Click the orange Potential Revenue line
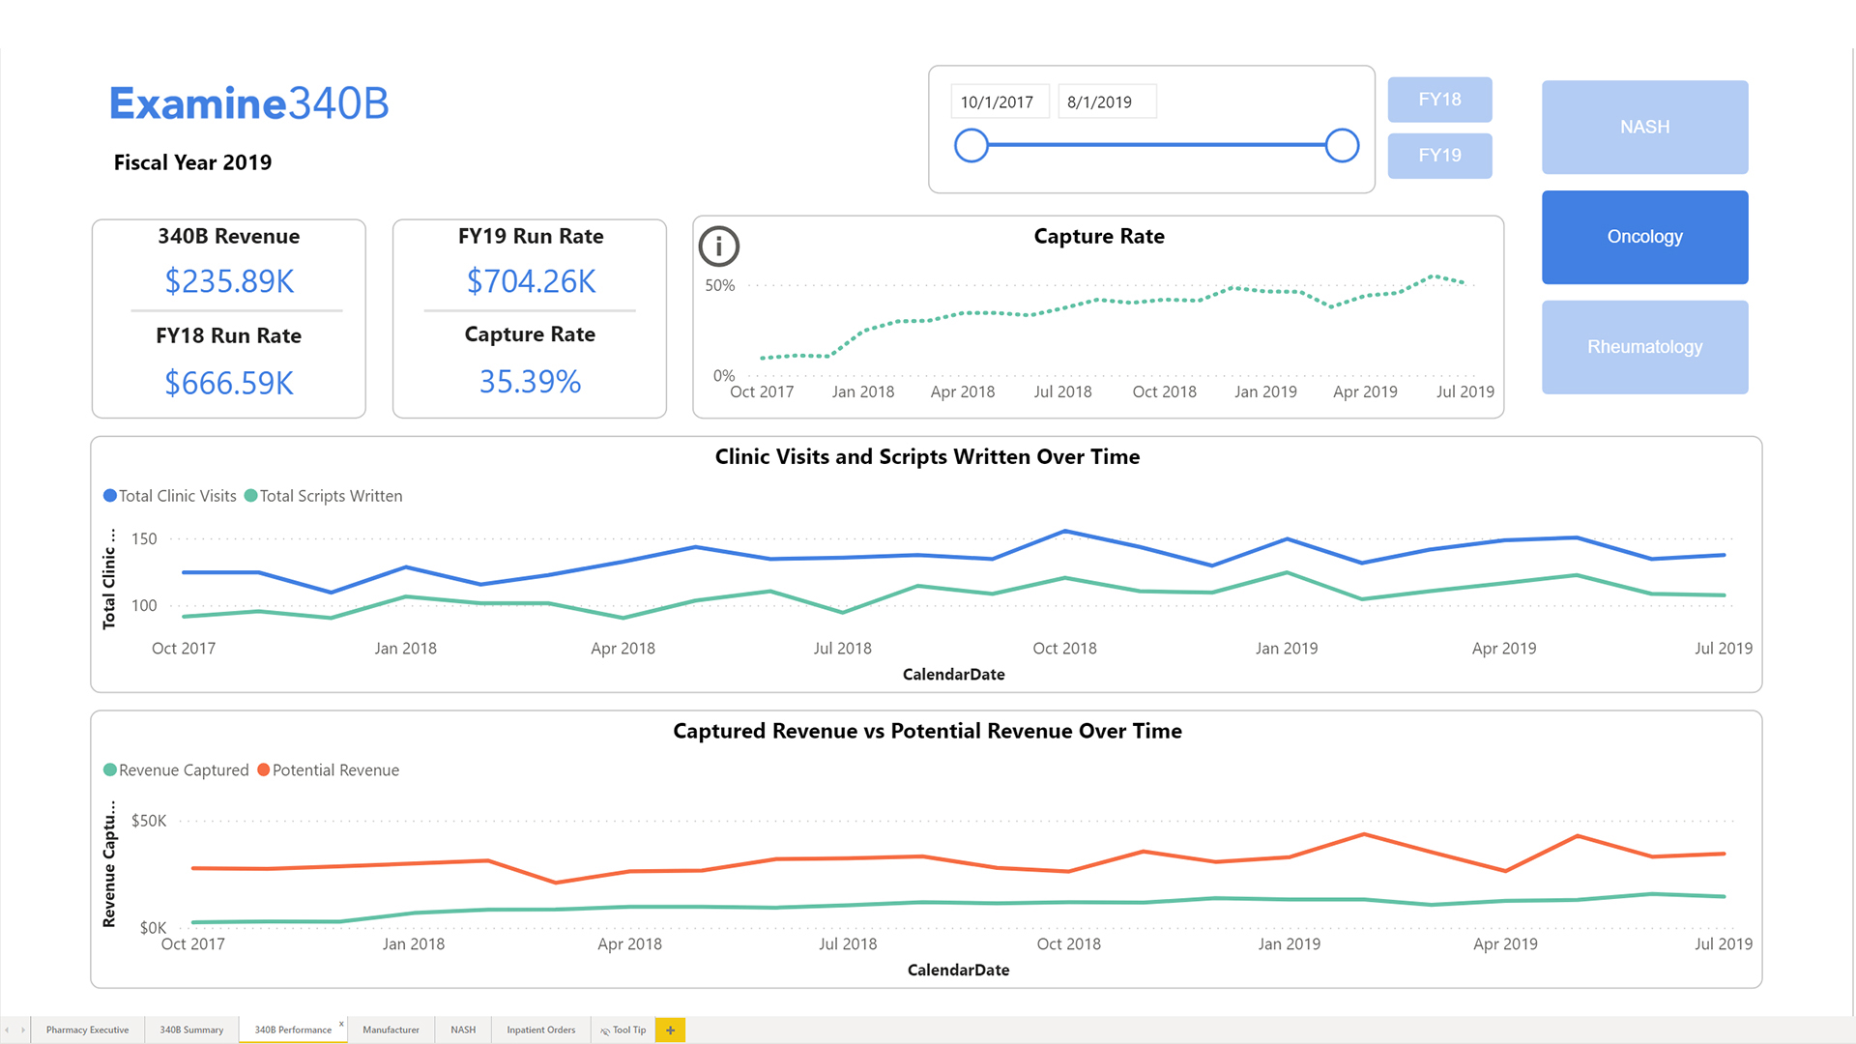The height and width of the screenshot is (1044, 1856). pos(922,856)
